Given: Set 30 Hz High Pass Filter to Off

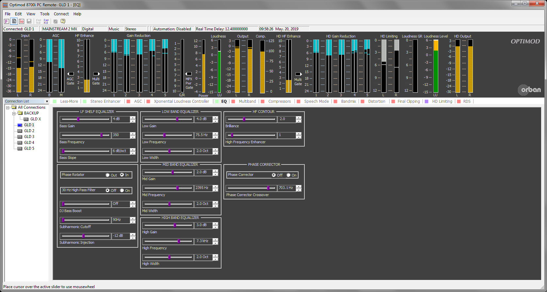Looking at the screenshot, I should coord(107,191).
